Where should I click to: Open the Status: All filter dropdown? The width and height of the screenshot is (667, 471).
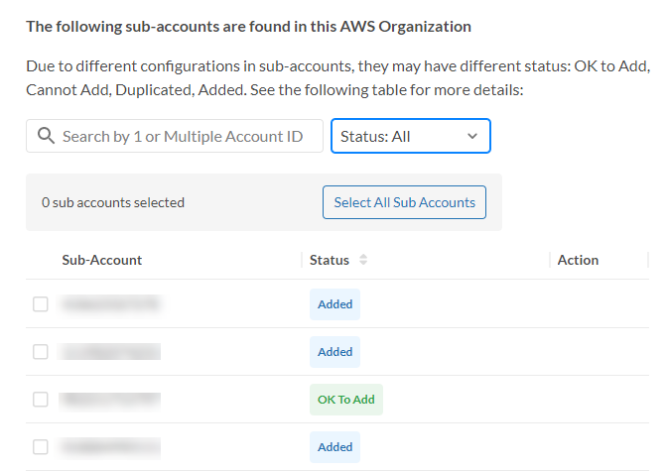pos(410,136)
